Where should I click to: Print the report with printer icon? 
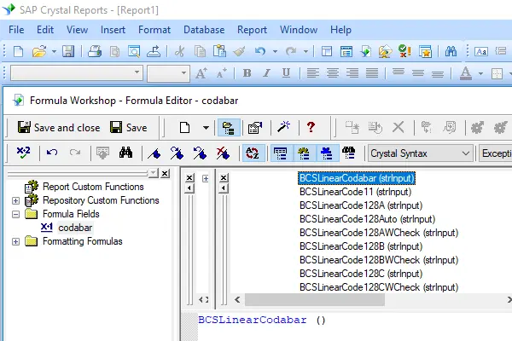pos(95,51)
